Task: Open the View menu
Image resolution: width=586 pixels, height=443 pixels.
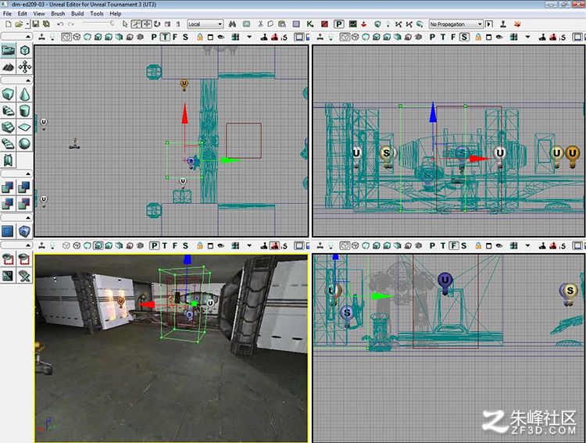Action: pyautogui.click(x=39, y=13)
